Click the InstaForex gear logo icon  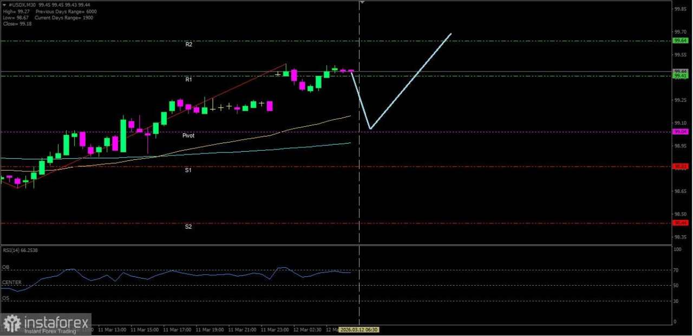click(x=11, y=322)
